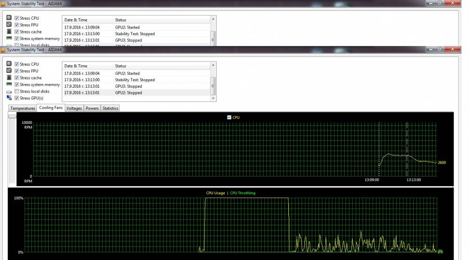The height and width of the screenshot is (260, 469).
Task: Select the GPU2: Started row in back window
Action: click(x=136, y=27)
